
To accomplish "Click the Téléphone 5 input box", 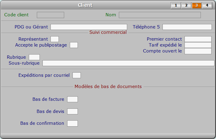I will (x=187, y=27).
